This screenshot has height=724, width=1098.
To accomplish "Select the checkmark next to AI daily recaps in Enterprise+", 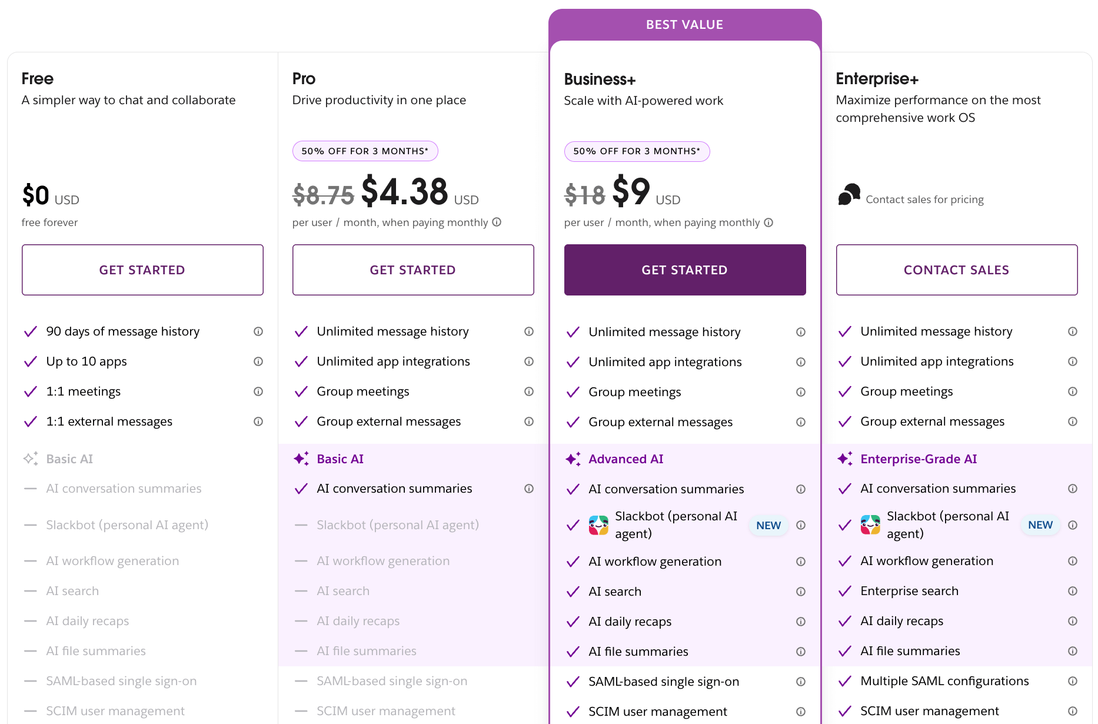I will [845, 621].
